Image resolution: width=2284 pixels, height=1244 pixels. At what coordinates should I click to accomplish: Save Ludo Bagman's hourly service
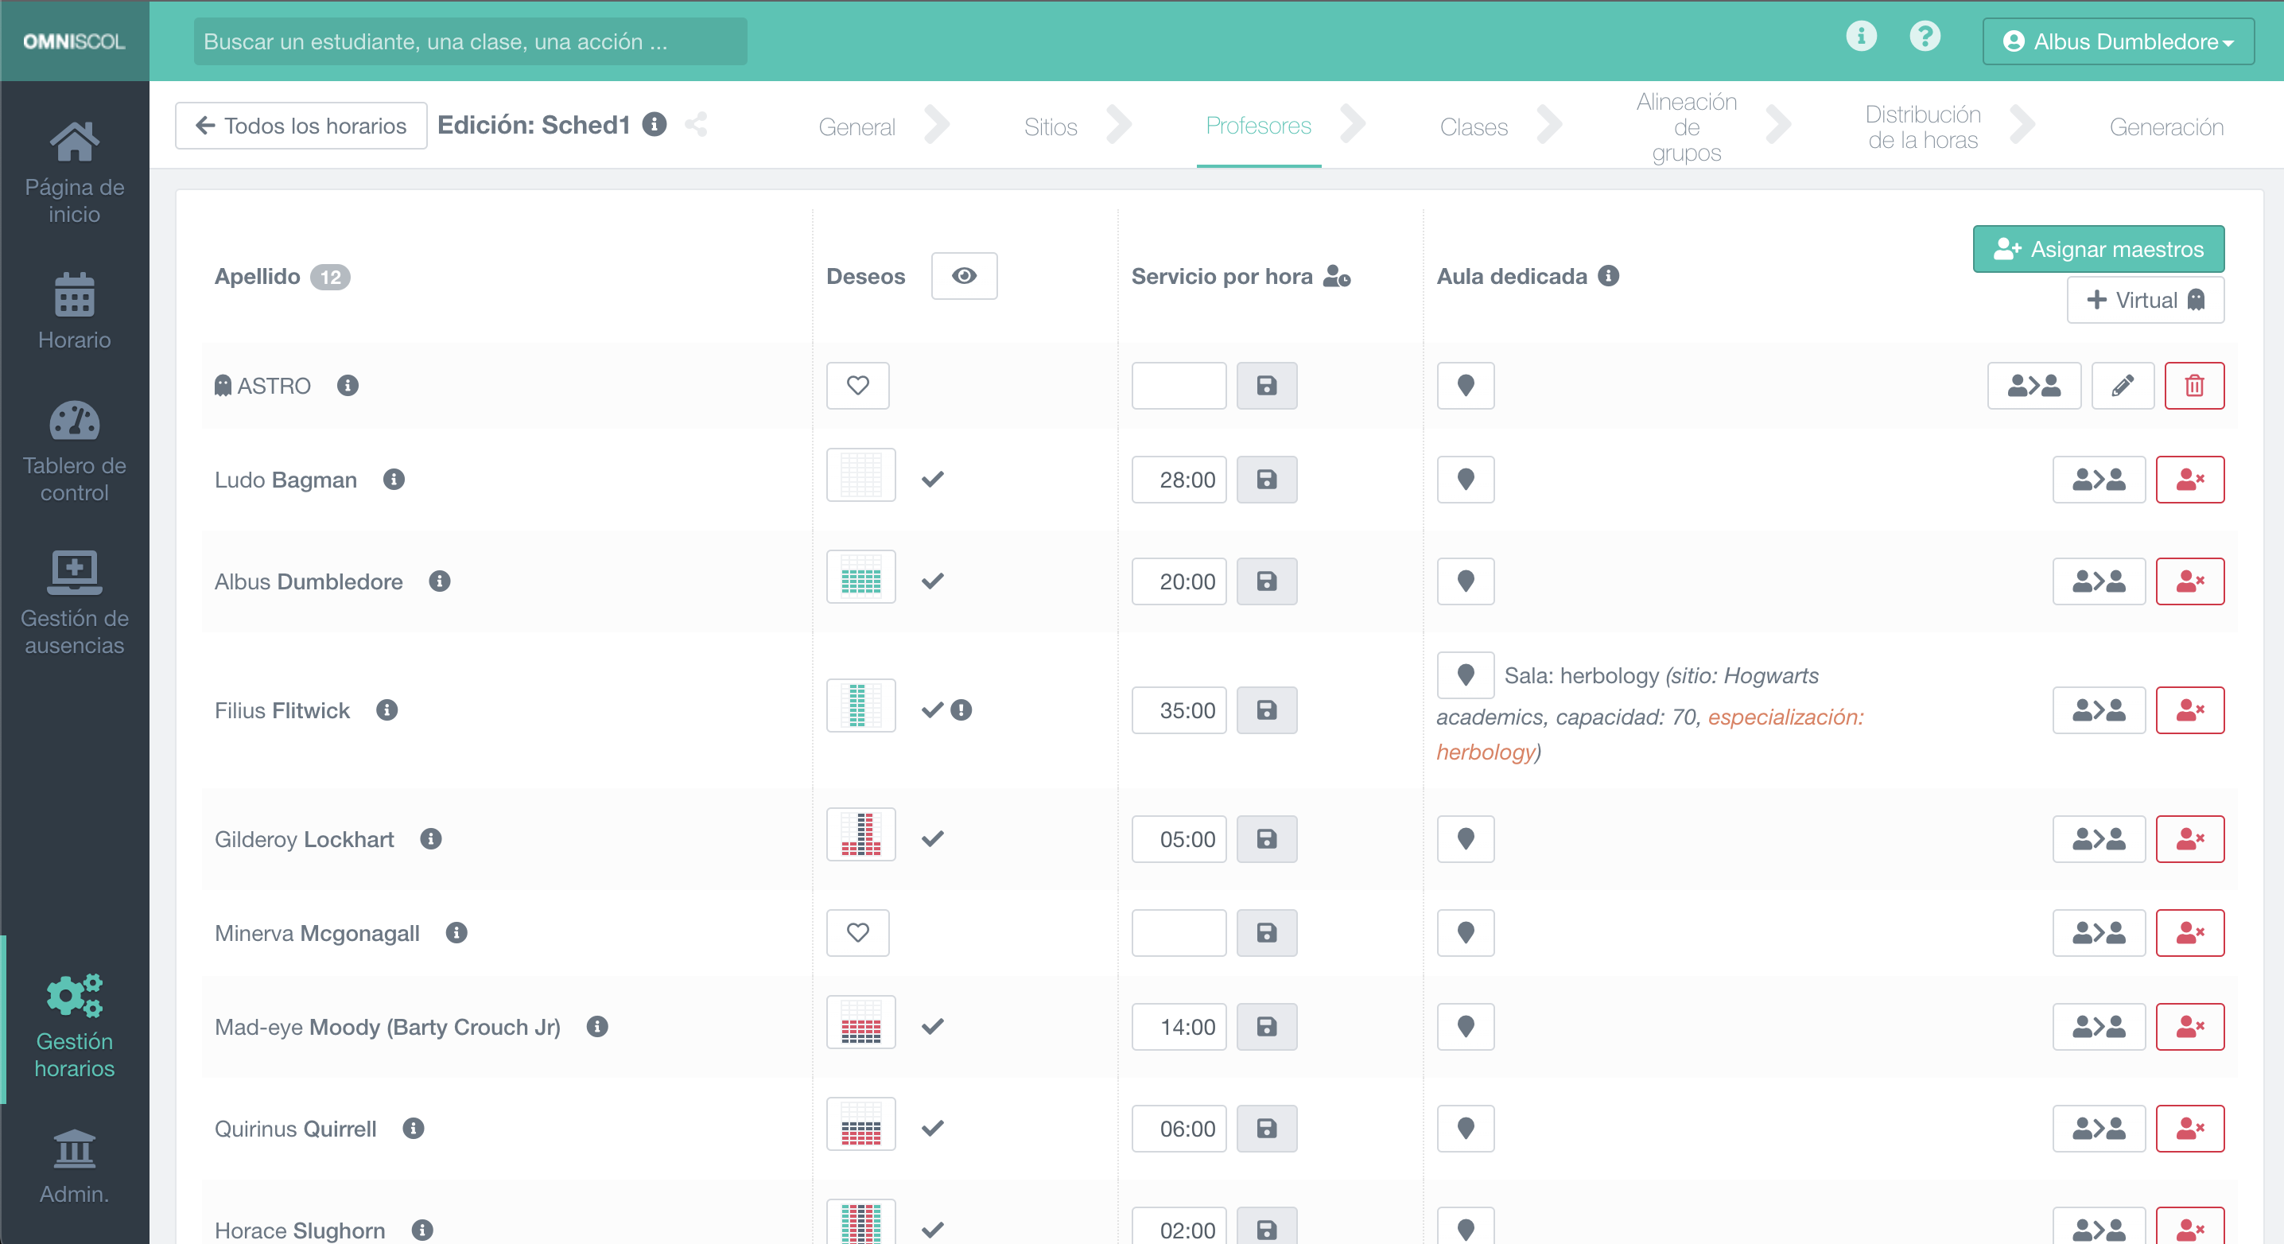(x=1266, y=480)
